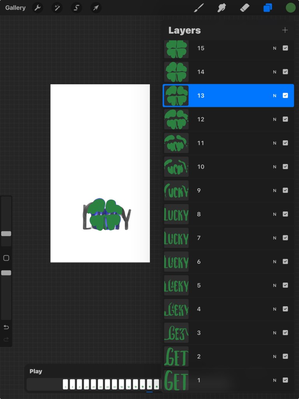Open the Actions wrench menu

pyautogui.click(x=37, y=8)
